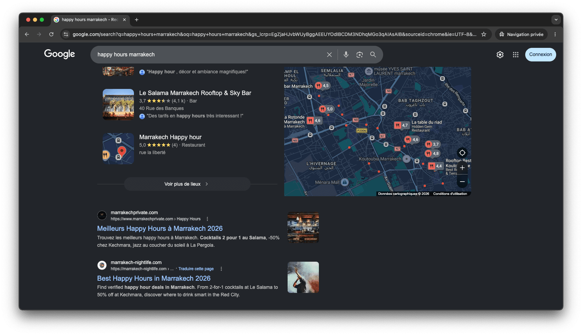Select the 4,7 rated La table du riad pin
This screenshot has height=335, width=582.
pyautogui.click(x=401, y=125)
